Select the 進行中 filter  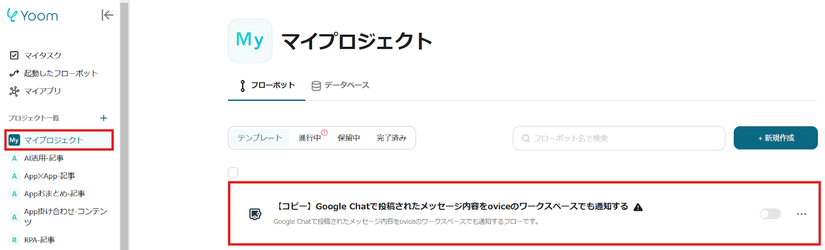pos(309,138)
